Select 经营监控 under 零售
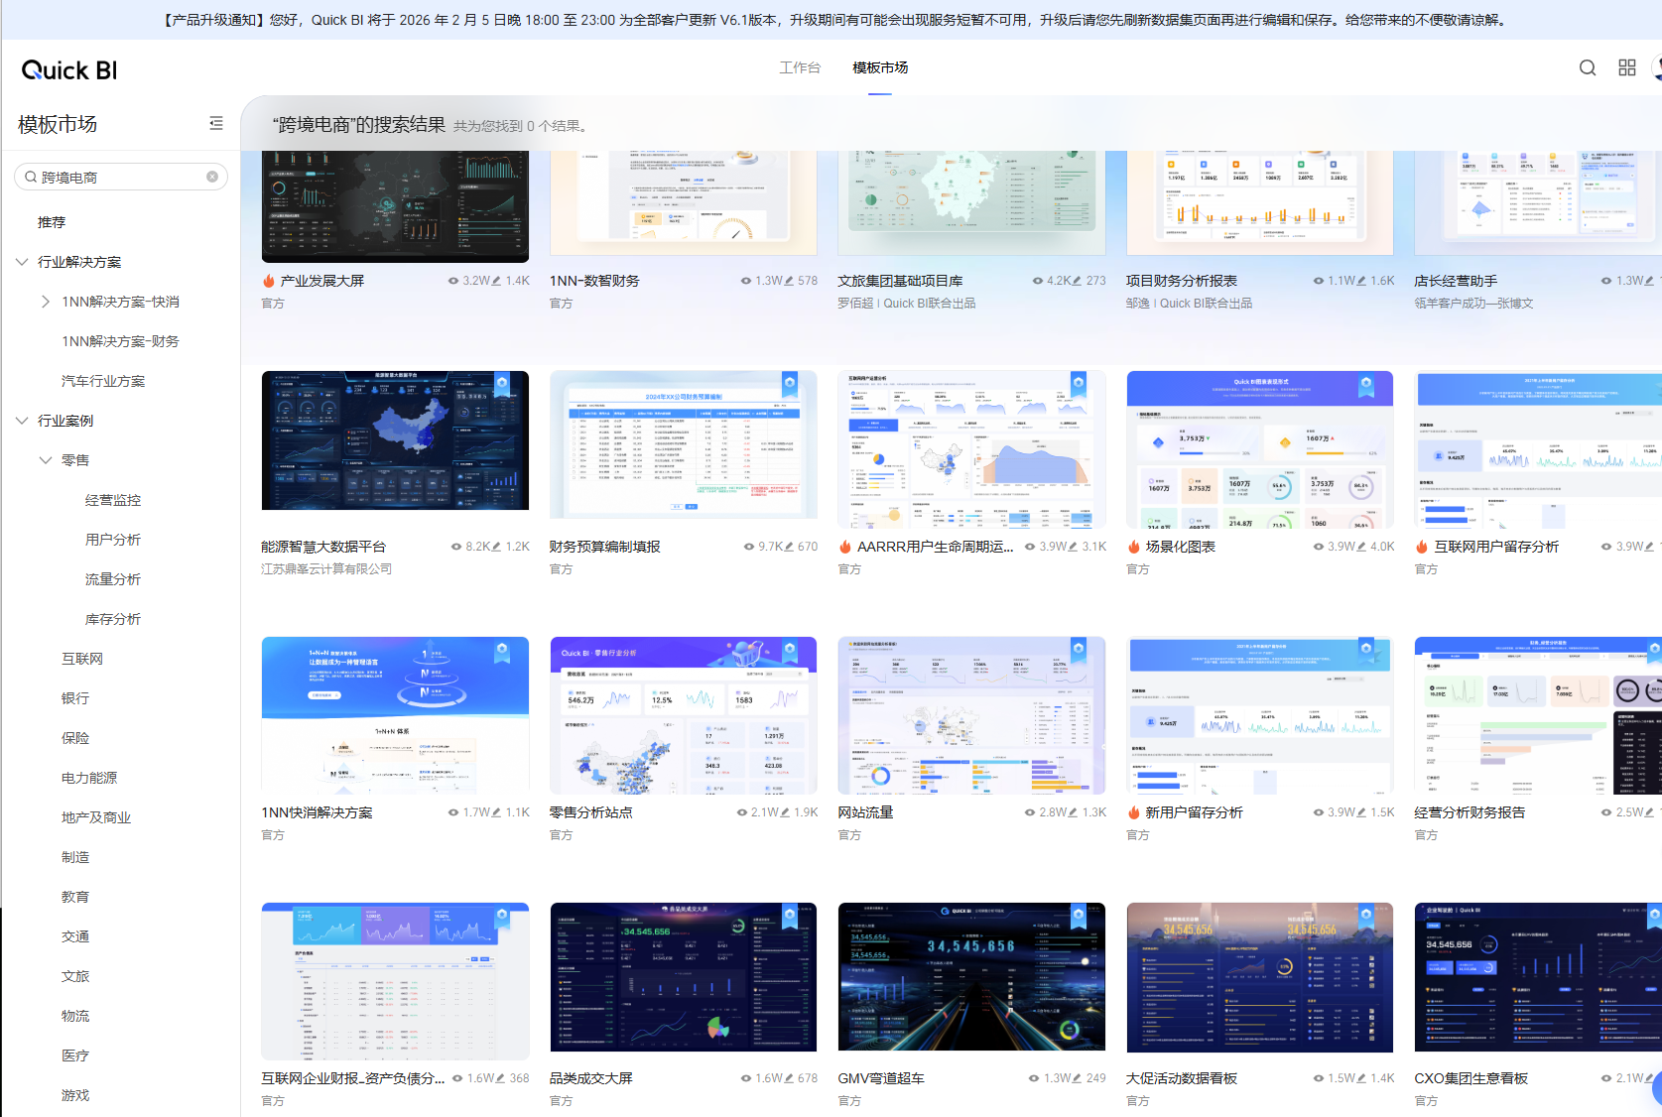This screenshot has height=1117, width=1662. [113, 500]
